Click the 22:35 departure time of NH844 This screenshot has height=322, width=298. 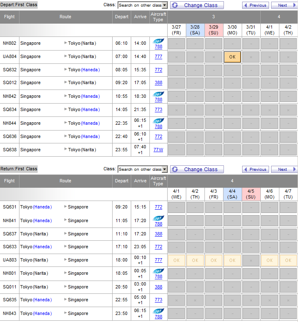click(121, 123)
